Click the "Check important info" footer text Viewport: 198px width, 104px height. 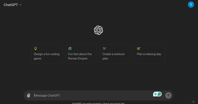tap(114, 103)
